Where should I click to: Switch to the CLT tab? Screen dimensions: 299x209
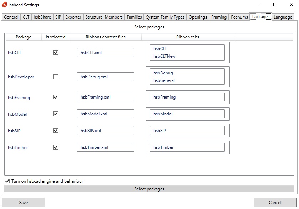click(x=26, y=17)
